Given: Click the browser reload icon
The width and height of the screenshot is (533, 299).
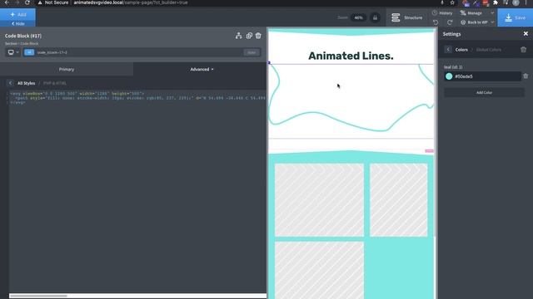Looking at the screenshot, I should (x=27, y=2).
